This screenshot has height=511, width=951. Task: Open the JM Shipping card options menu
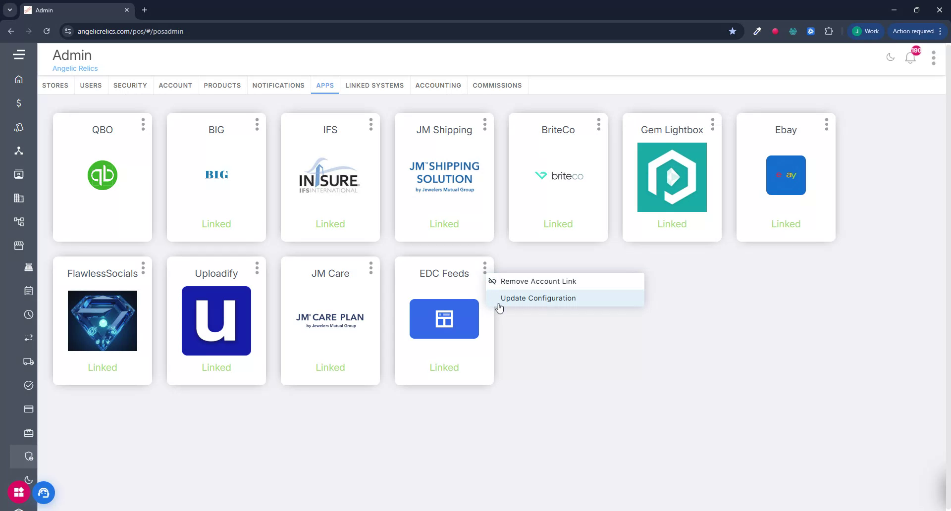(485, 124)
